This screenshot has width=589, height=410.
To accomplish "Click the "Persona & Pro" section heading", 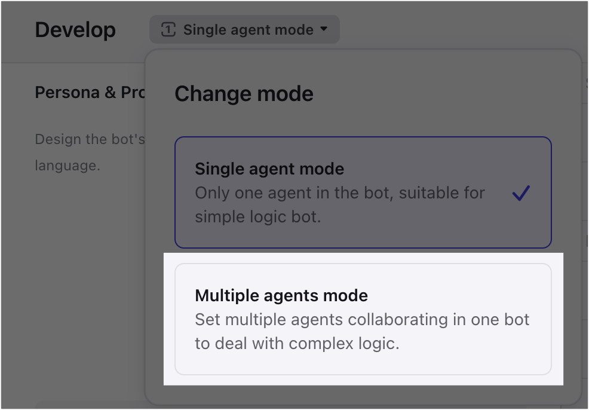I will point(90,93).
